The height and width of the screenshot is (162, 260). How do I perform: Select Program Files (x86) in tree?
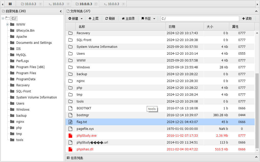pyautogui.click(x=30, y=67)
